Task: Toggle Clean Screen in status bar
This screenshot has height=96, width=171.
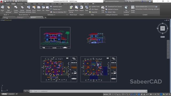Action: [x=167, y=94]
